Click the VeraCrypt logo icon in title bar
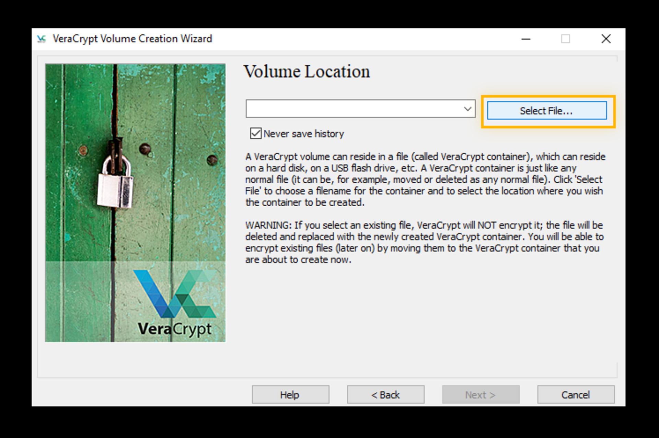This screenshot has height=438, width=659. pos(42,39)
